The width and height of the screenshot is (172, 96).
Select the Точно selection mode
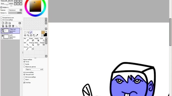tap(24, 62)
